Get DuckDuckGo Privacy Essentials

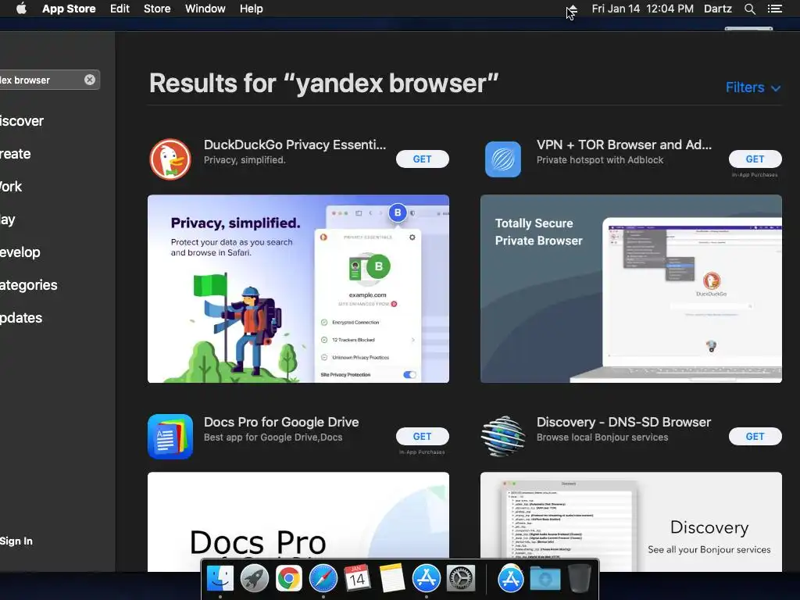(x=423, y=159)
